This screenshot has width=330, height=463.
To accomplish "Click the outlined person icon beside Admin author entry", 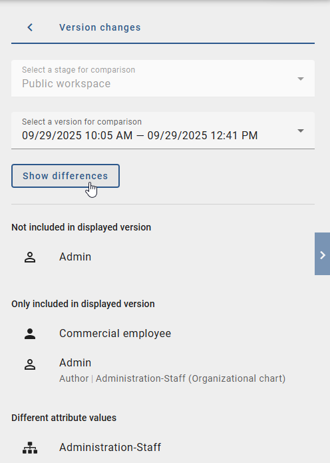I will point(30,364).
